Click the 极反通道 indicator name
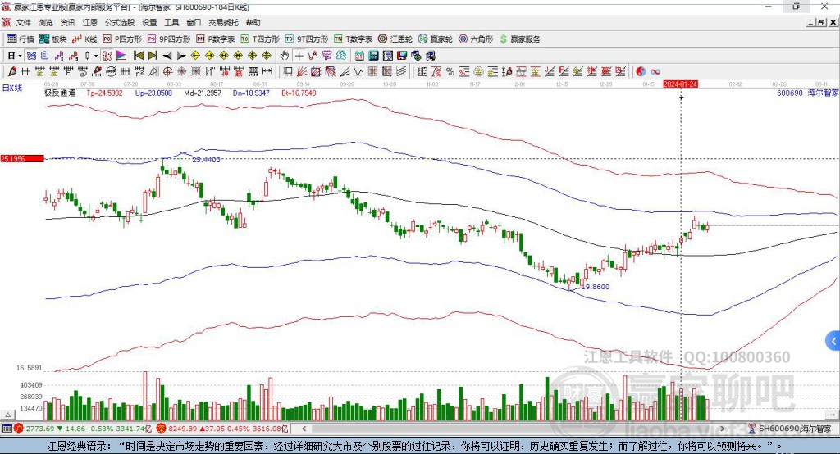840x454 pixels. [60, 93]
